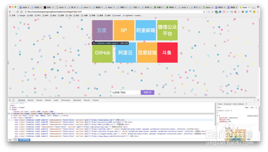This screenshot has height=152, width=268.
Task: Reload the page with the refresh icon
Action: click(17, 12)
